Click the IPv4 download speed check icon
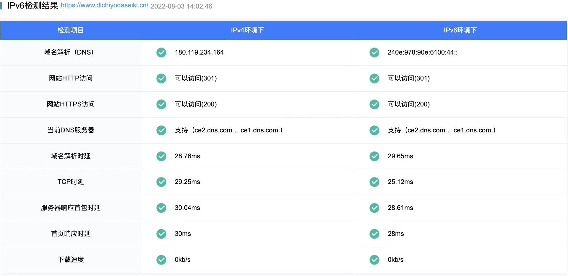The width and height of the screenshot is (568, 276). 161,260
